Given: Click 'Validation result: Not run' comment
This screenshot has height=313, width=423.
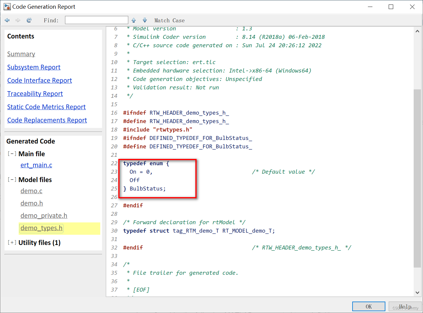Looking at the screenshot, I should coord(173,88).
